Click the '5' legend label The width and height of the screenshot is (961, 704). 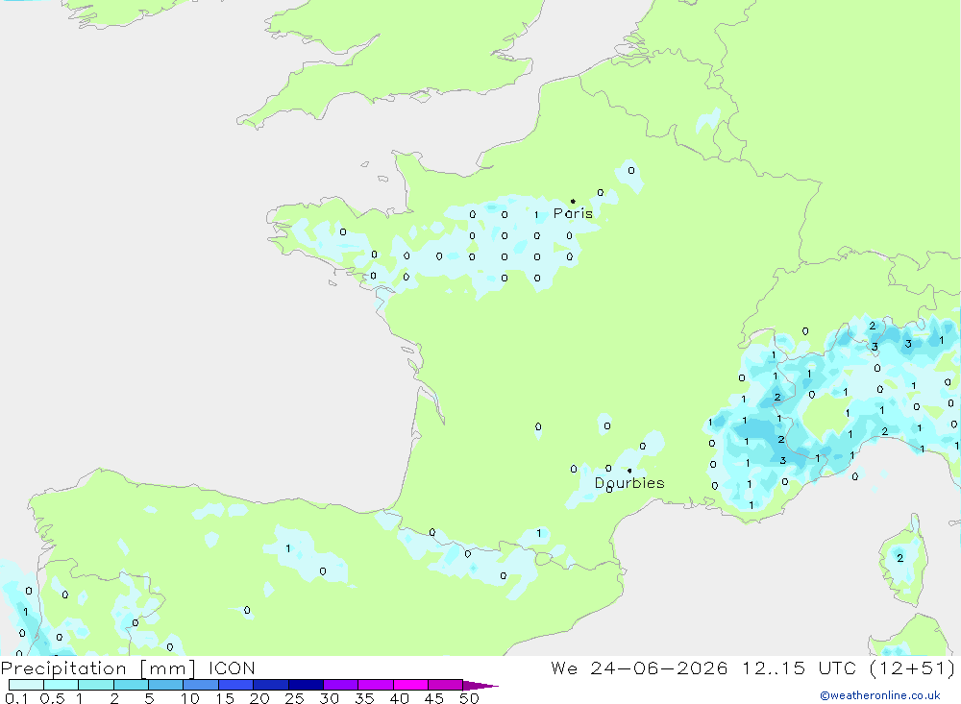click(x=149, y=698)
